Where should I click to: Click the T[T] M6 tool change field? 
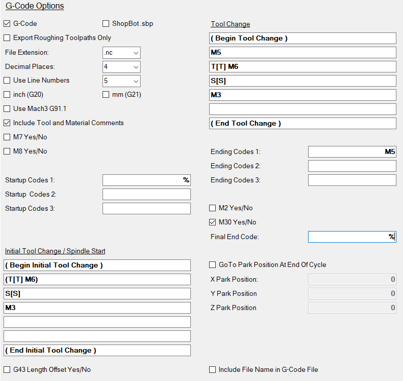tap(303, 67)
